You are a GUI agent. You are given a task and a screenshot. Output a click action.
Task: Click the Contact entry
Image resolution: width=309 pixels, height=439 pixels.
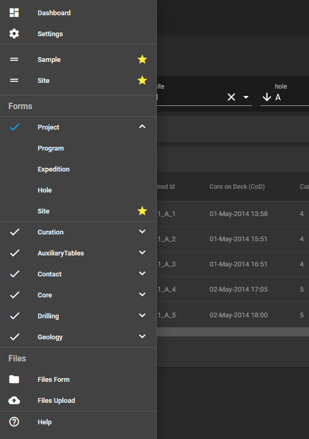pyautogui.click(x=49, y=274)
